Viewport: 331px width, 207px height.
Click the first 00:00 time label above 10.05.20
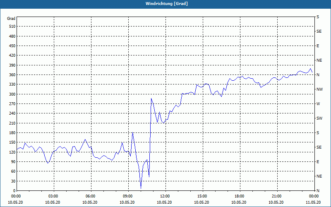click(15, 196)
